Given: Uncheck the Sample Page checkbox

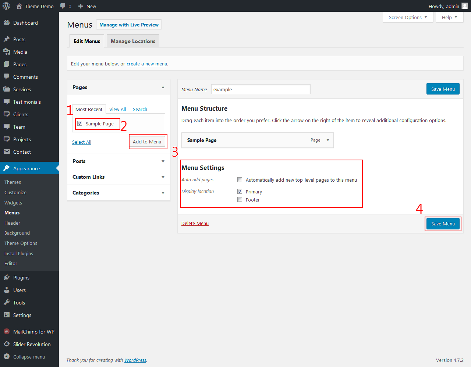Looking at the screenshot, I should coord(80,124).
